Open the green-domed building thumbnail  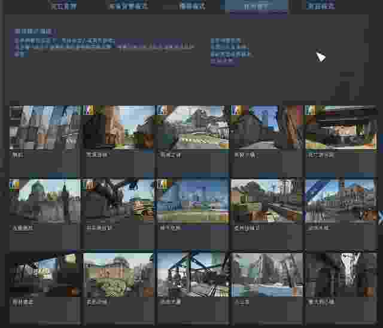(45, 201)
